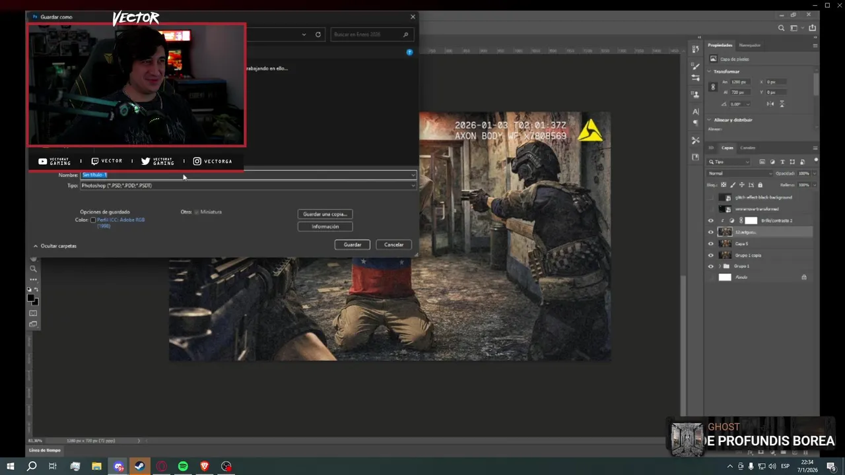This screenshot has width=845, height=475.
Task: Switch to the Propiedades tab
Action: tap(720, 45)
